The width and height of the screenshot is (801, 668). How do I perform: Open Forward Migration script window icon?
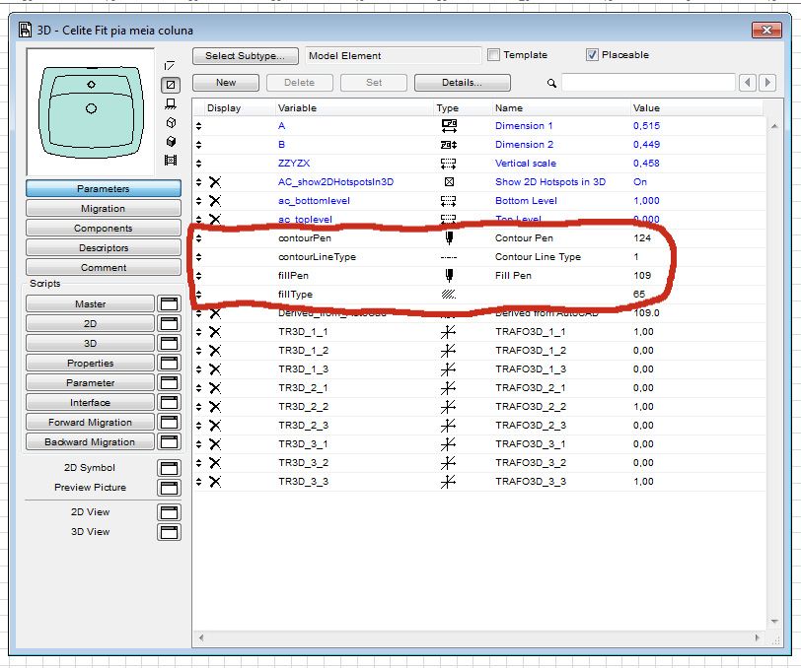point(169,422)
